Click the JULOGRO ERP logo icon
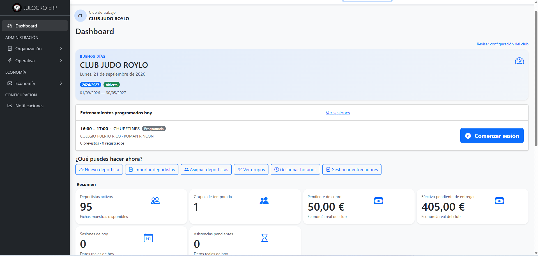 pyautogui.click(x=17, y=8)
